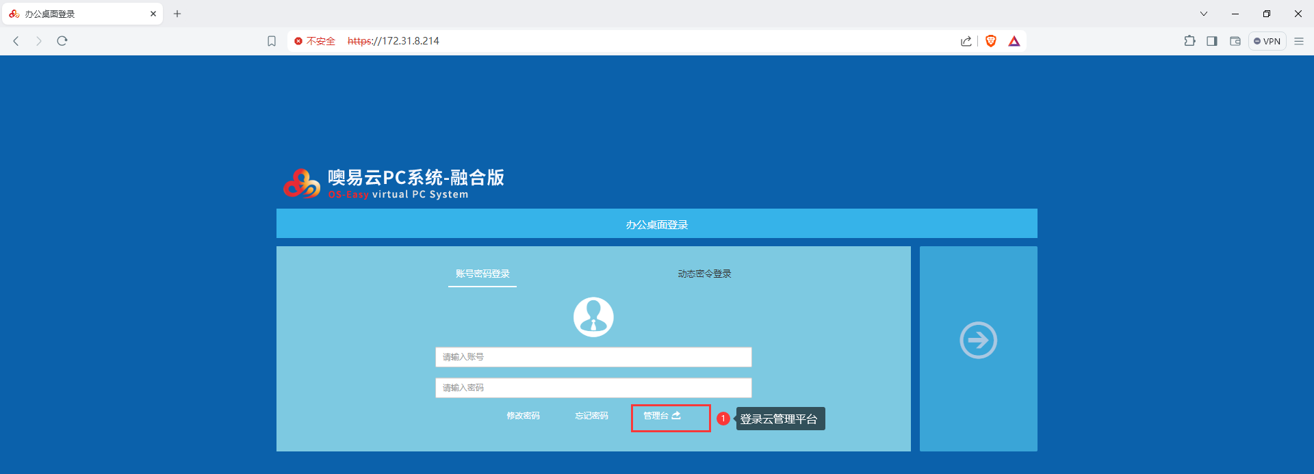Click the login arrow button
Screen dimensions: 1314x474
(x=978, y=340)
